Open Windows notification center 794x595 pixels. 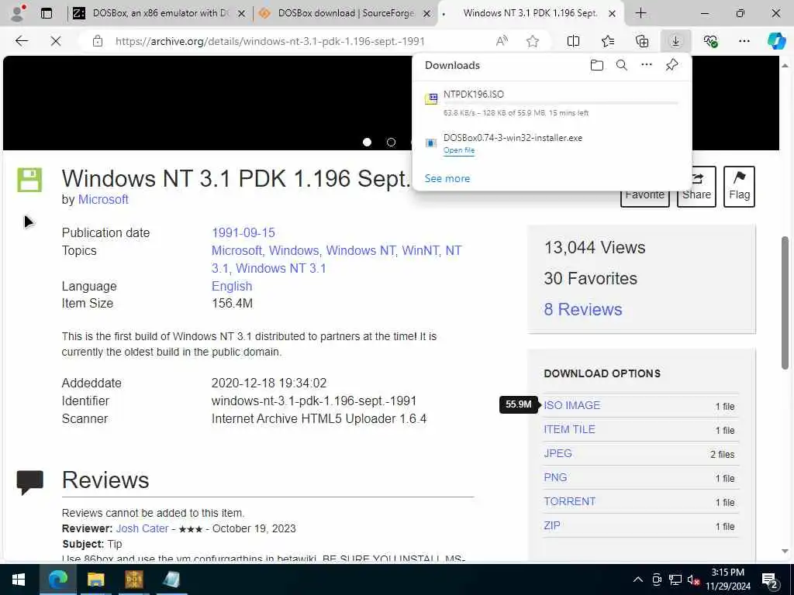point(770,580)
